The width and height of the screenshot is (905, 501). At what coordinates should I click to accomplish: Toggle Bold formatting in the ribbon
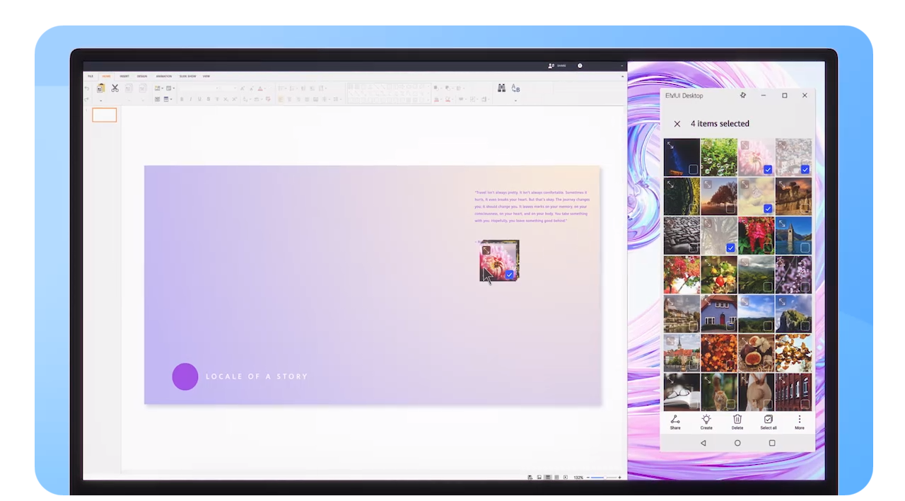point(182,99)
